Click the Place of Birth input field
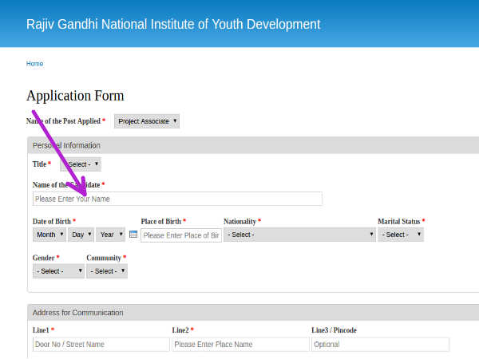 tap(181, 235)
